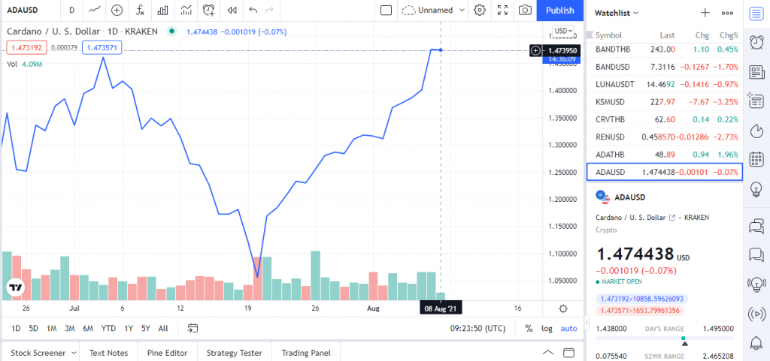Open the financials bar chart icon
The image size is (770, 361).
[163, 10]
